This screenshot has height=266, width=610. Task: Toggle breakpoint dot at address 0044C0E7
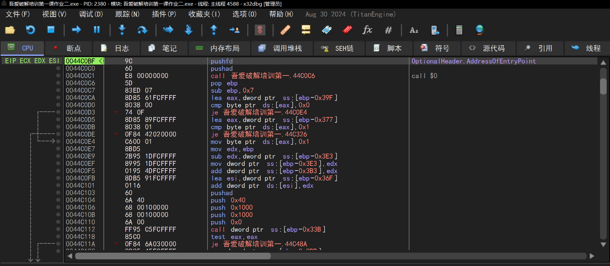(x=58, y=149)
